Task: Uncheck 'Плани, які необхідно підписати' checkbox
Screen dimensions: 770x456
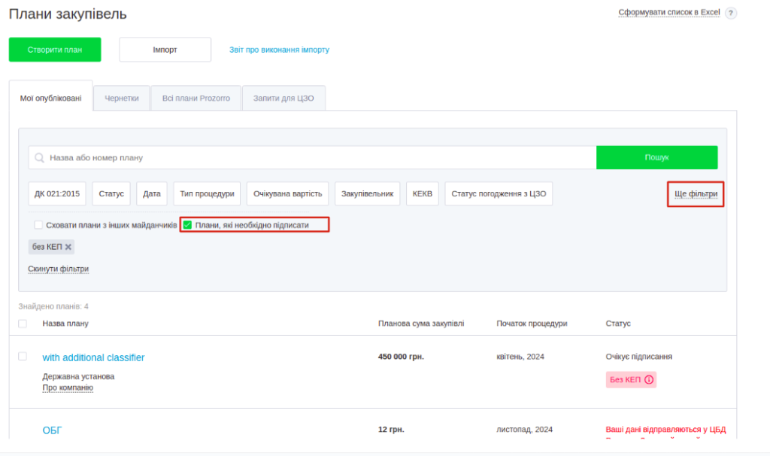Action: 188,225
